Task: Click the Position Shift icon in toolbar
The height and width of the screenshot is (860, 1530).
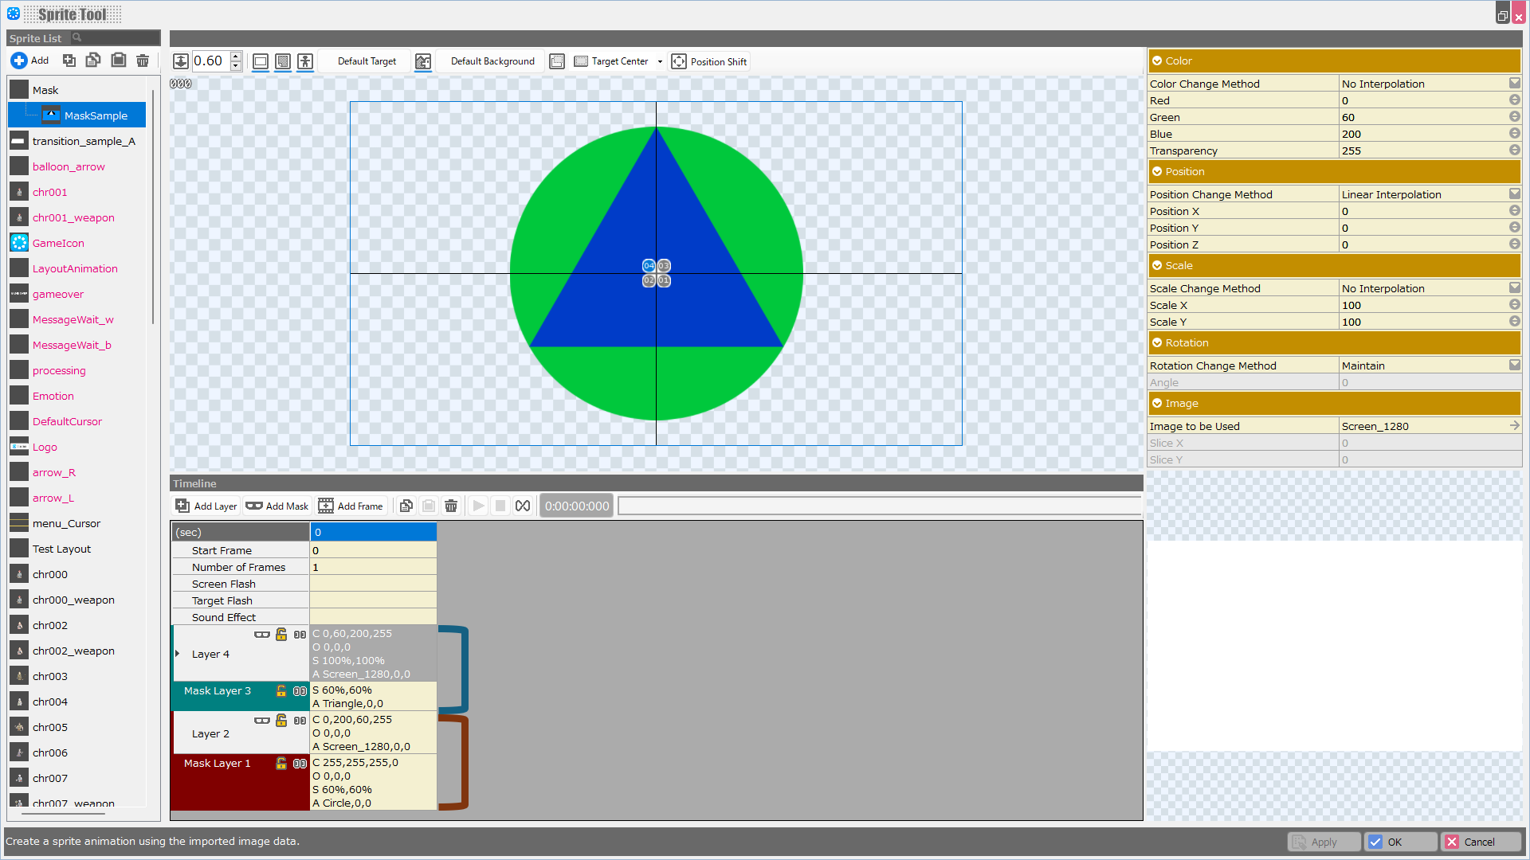Action: [x=678, y=61]
